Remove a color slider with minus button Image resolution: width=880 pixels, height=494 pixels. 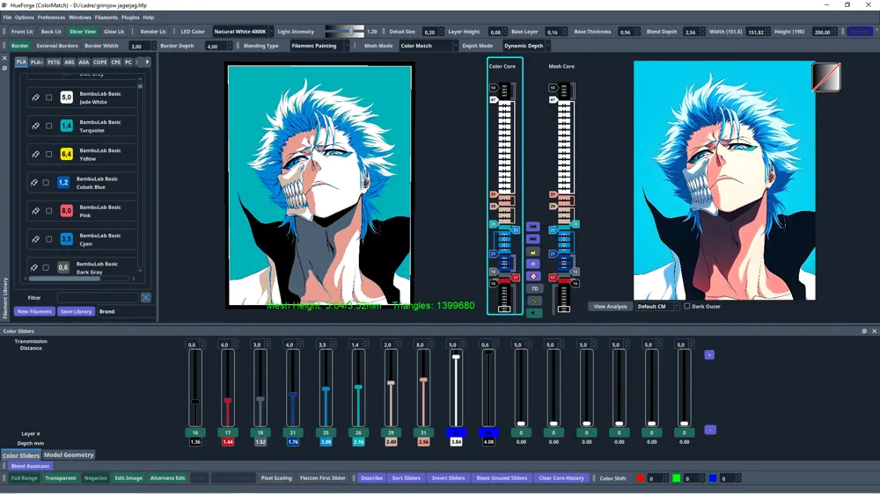point(710,430)
